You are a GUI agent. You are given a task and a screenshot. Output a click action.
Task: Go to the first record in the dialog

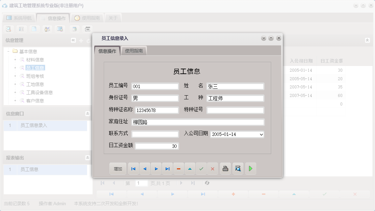(x=133, y=168)
